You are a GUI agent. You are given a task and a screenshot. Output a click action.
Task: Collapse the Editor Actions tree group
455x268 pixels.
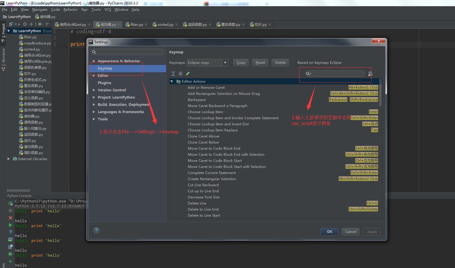point(172,82)
